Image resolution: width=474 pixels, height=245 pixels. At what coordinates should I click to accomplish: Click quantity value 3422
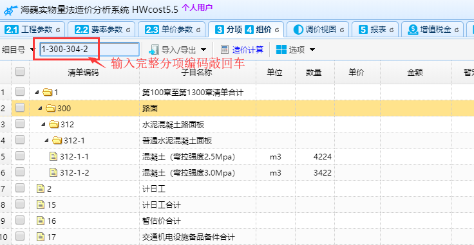pyautogui.click(x=323, y=172)
